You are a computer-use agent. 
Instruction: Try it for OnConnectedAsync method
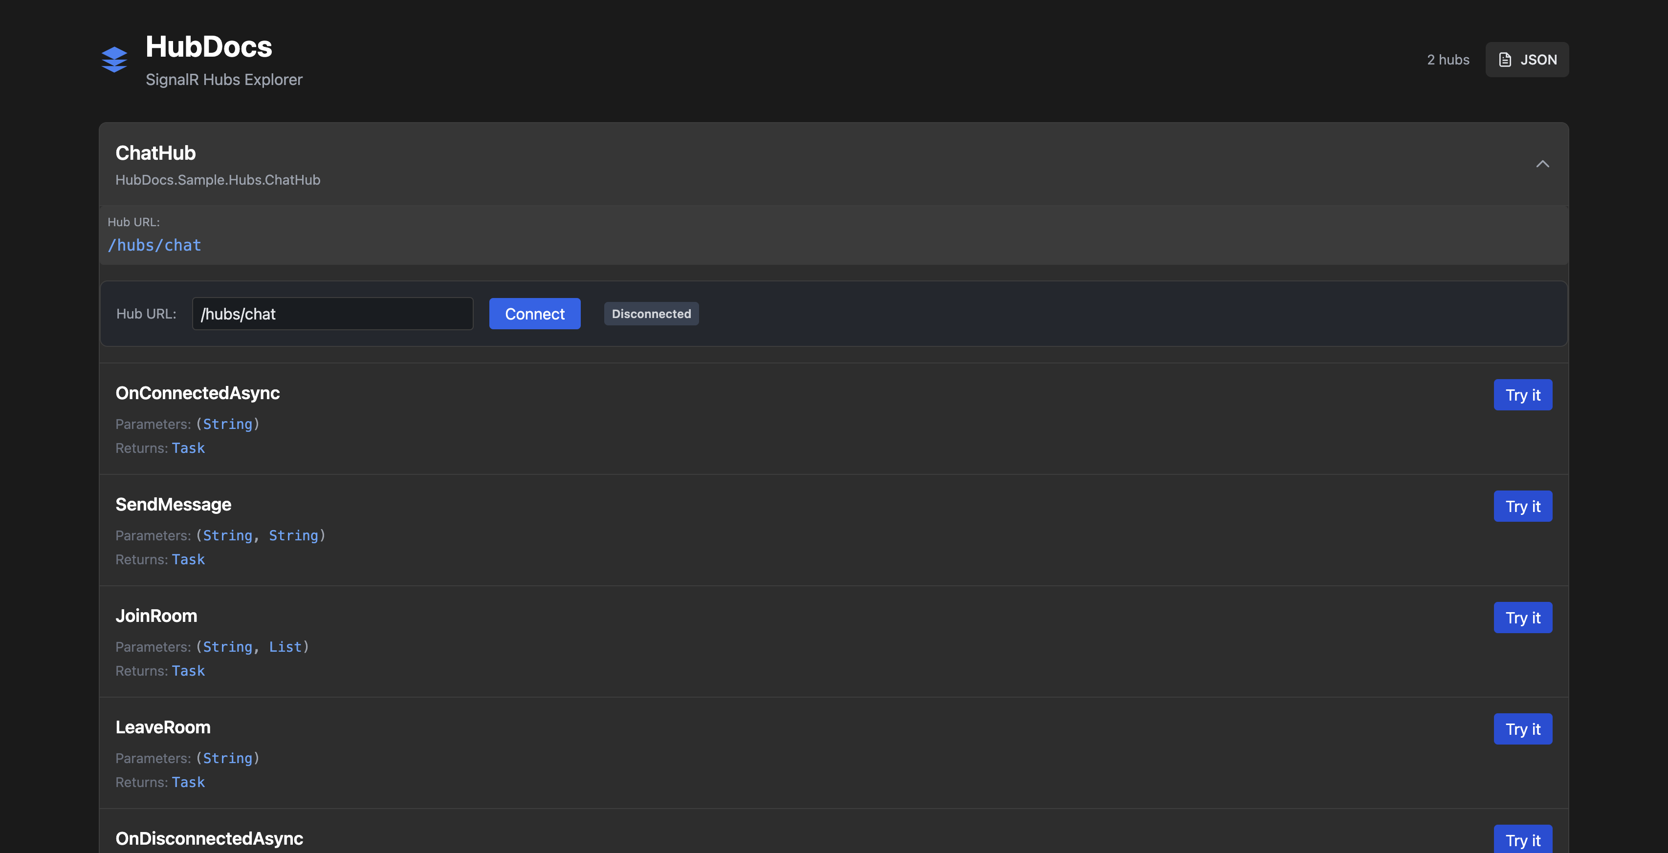pos(1522,395)
